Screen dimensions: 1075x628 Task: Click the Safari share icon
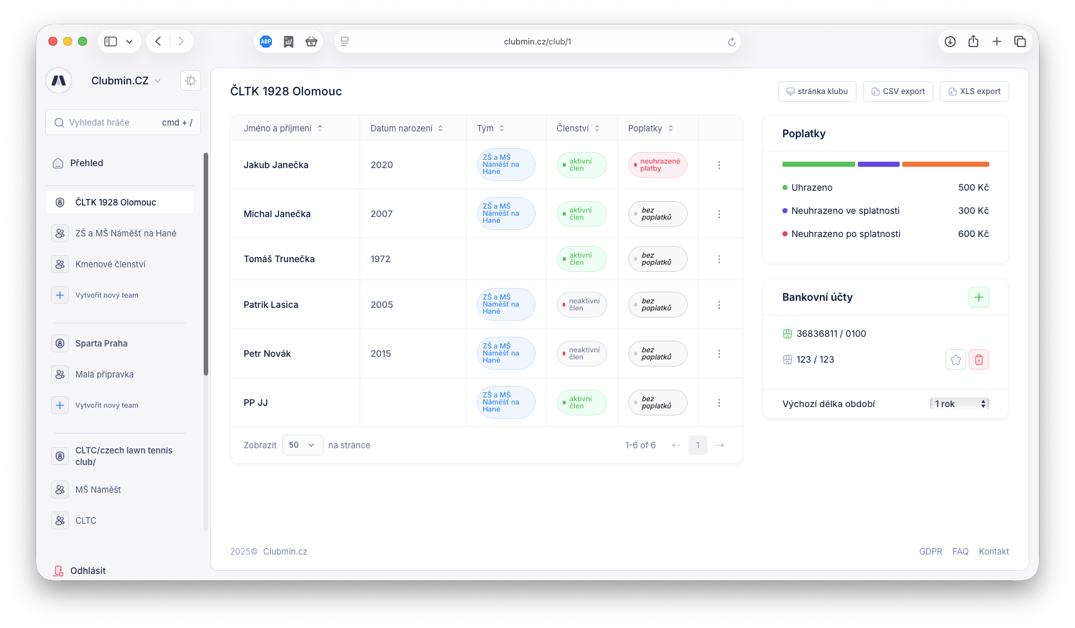pyautogui.click(x=973, y=41)
